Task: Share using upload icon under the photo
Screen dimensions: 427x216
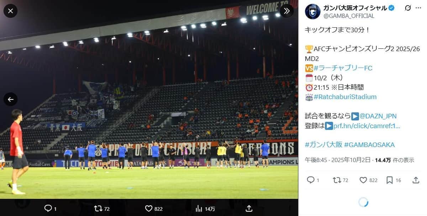Action: pyautogui.click(x=249, y=209)
